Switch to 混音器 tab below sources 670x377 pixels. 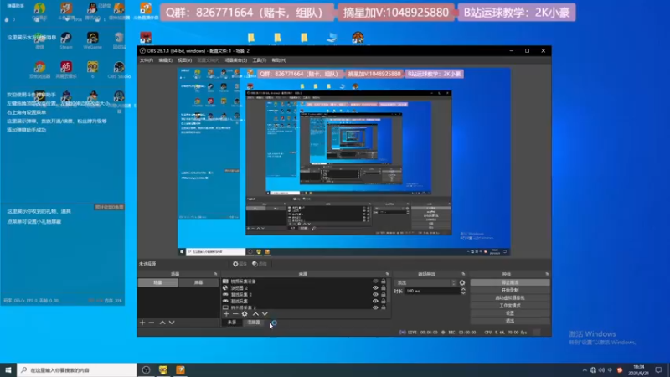click(254, 323)
